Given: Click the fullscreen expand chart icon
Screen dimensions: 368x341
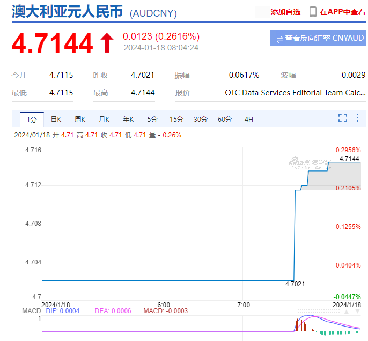Looking at the screenshot, I should [x=343, y=118].
